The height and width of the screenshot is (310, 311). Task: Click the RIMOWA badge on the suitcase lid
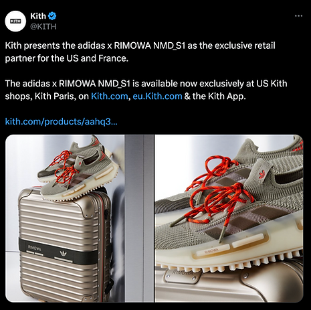(x=181, y=274)
